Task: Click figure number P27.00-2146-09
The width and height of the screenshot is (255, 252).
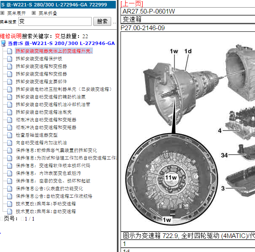Action: 143,28
